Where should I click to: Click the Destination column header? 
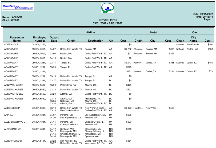[96, 41]
